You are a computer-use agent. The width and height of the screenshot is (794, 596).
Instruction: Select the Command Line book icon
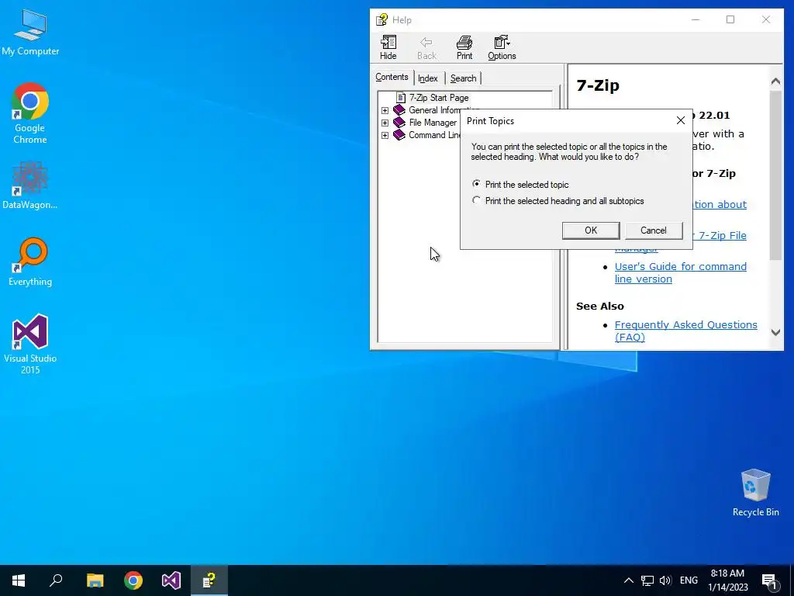coord(399,135)
